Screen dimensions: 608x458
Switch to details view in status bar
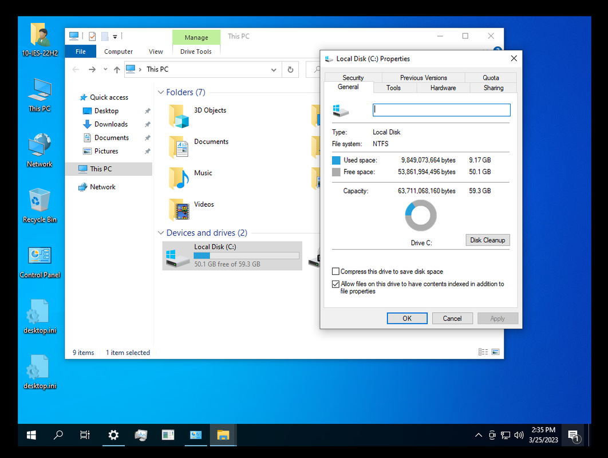[483, 352]
